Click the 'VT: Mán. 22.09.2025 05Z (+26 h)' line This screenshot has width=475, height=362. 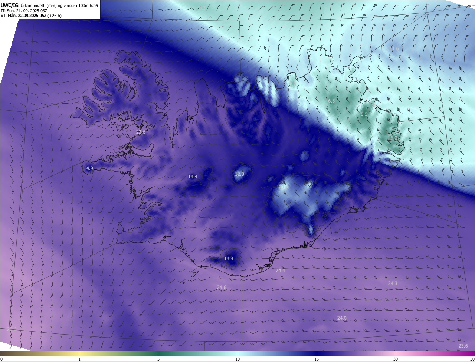(x=31, y=16)
